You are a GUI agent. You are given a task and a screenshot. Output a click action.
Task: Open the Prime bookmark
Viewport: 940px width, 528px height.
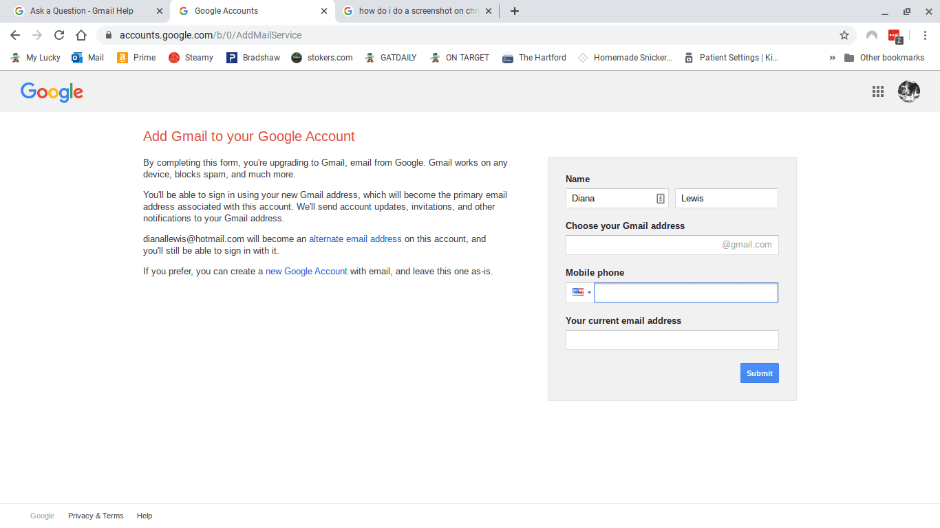[136, 58]
